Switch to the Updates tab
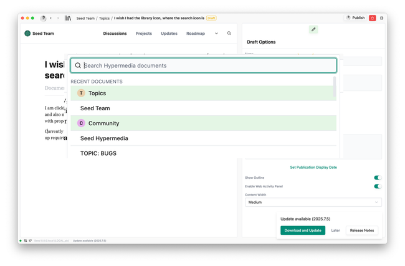Image resolution: width=405 pixels, height=266 pixels. click(x=169, y=34)
